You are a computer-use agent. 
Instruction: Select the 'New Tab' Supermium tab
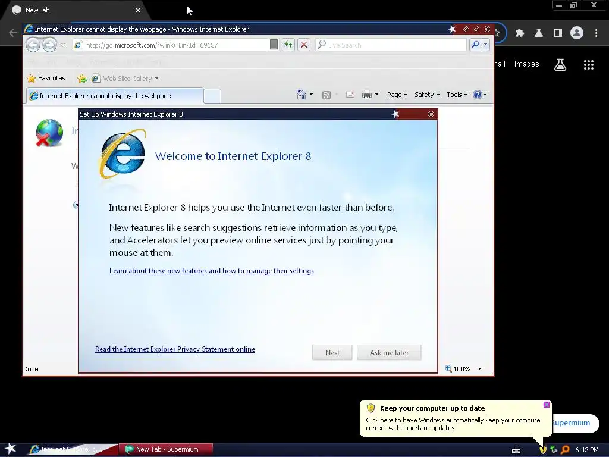74,10
